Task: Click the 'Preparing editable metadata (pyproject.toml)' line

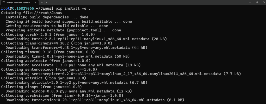Action: click(x=63, y=30)
